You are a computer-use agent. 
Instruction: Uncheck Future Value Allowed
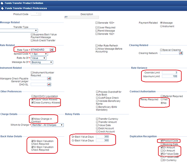click(x=33, y=99)
